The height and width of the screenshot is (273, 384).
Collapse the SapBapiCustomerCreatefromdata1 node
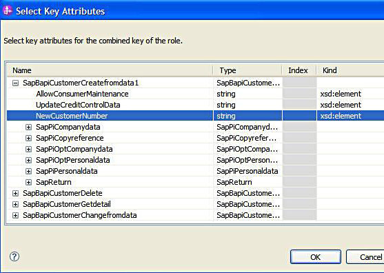15,83
